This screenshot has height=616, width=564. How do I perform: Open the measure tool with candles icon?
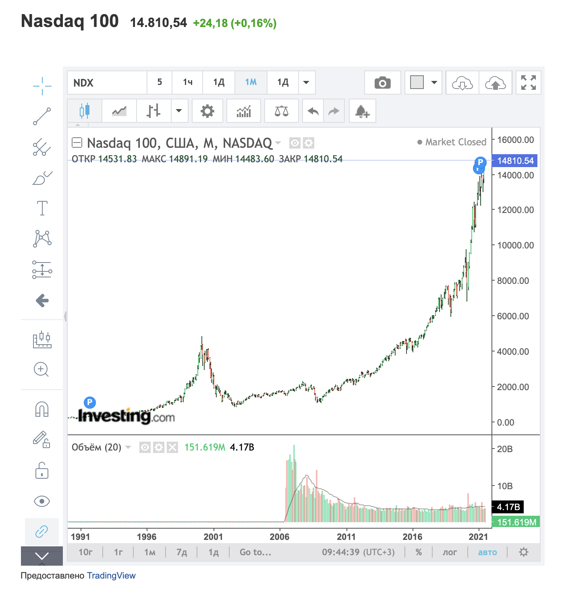click(x=42, y=339)
